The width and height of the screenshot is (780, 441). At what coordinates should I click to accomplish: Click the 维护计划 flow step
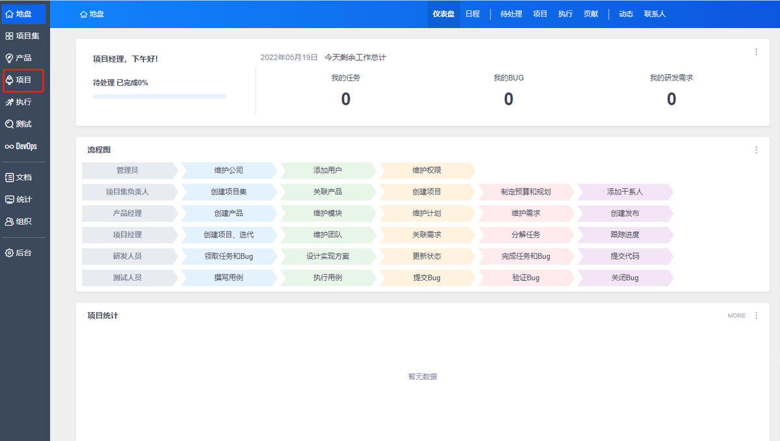tap(426, 213)
